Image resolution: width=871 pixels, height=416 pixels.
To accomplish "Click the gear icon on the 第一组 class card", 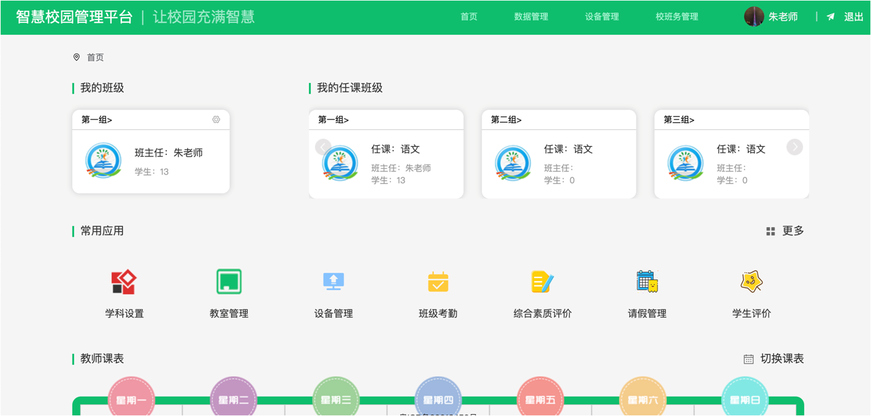I will [x=216, y=119].
